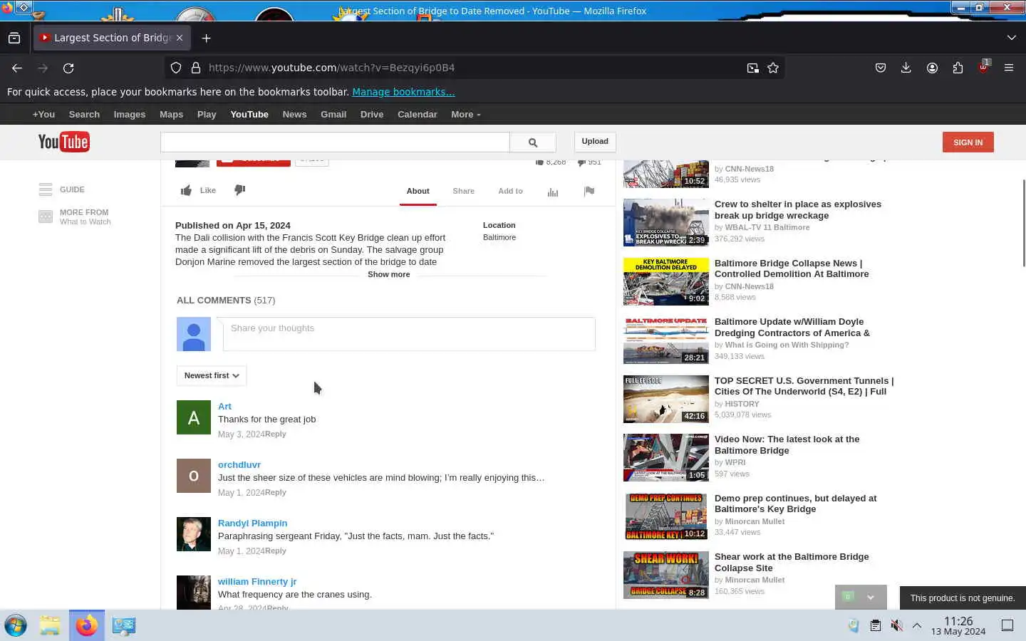Switch to the Share tab
This screenshot has height=641, width=1026.
click(463, 191)
